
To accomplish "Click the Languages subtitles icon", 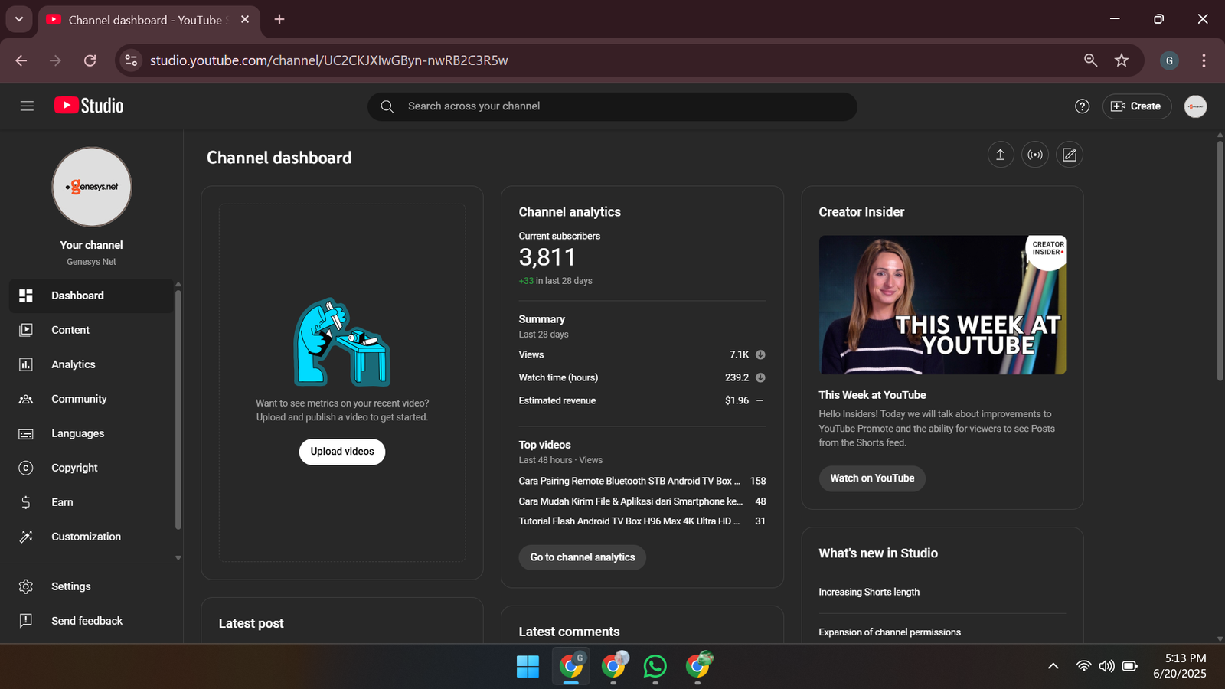I will (x=26, y=433).
